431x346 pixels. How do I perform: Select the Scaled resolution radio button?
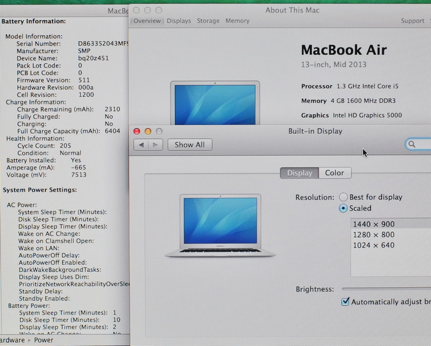[343, 208]
